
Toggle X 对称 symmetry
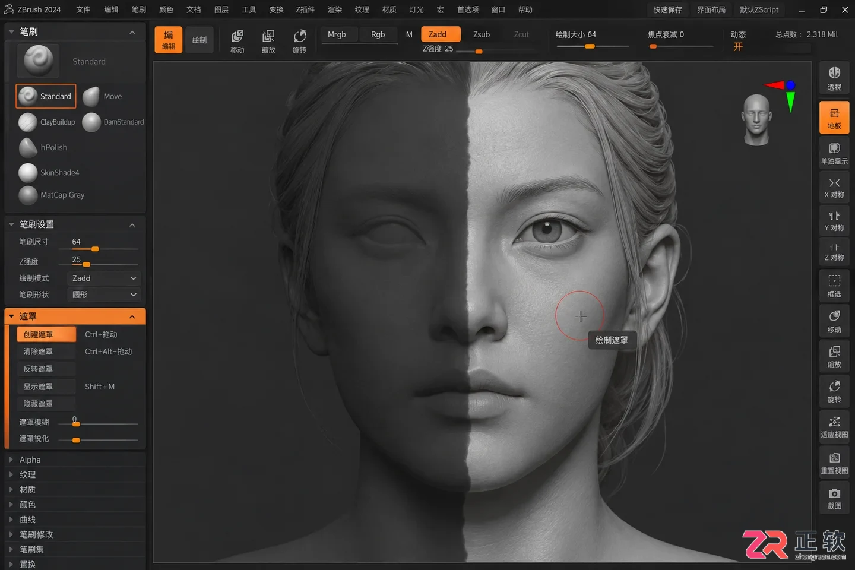click(x=834, y=188)
